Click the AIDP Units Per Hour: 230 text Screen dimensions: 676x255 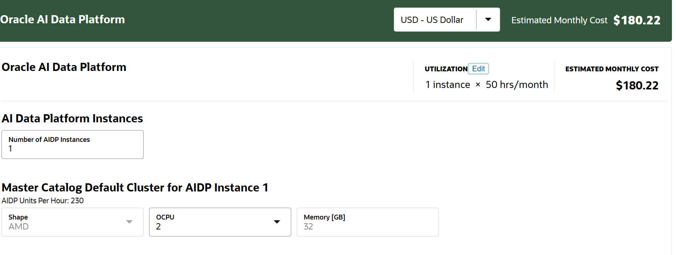tap(43, 201)
